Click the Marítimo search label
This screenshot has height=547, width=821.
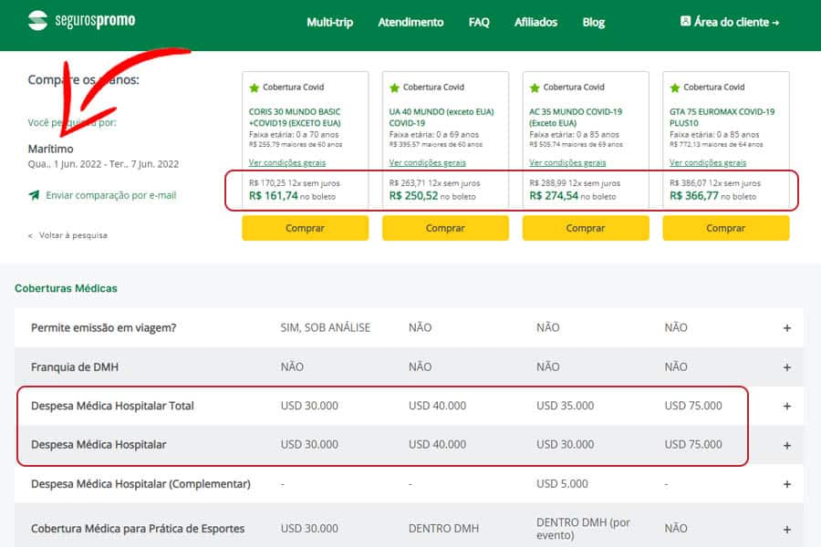click(51, 149)
